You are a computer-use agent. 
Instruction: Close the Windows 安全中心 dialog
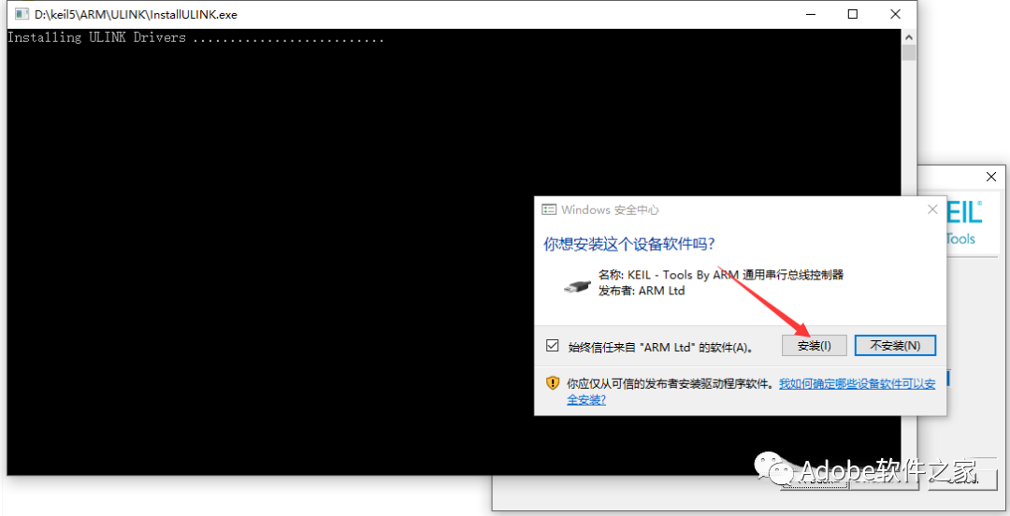pos(931,210)
